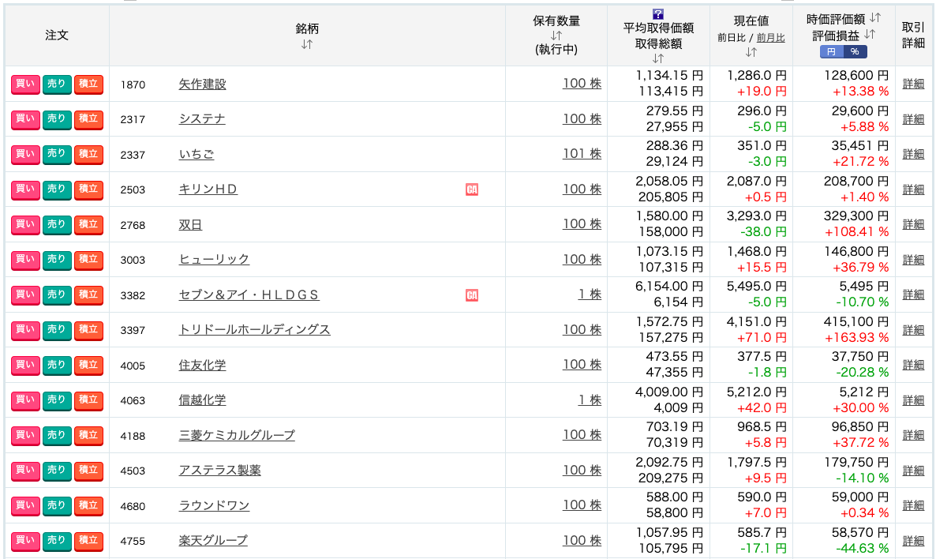Open 詳細 for ラウンドワン
Screen dimensions: 936x559
click(913, 506)
